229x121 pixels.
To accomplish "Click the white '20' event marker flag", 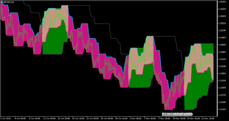I will (x=182, y=114).
